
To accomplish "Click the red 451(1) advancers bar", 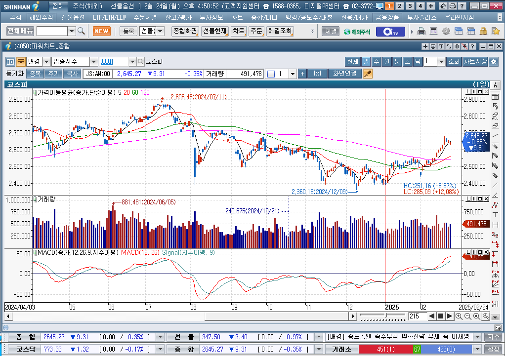I will coord(386,349).
